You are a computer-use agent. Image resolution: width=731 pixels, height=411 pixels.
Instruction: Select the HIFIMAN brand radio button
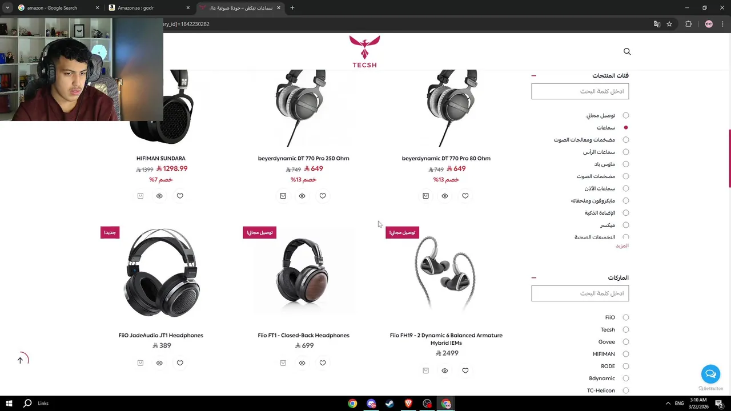(x=626, y=354)
